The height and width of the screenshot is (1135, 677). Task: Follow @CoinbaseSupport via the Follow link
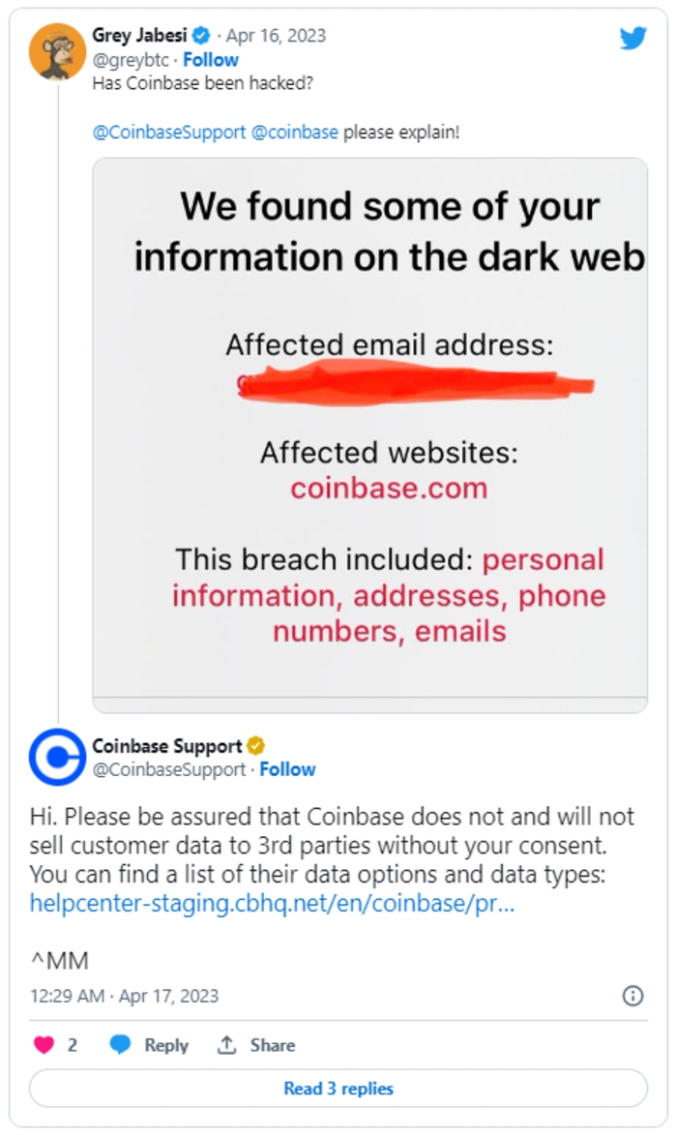(x=287, y=769)
